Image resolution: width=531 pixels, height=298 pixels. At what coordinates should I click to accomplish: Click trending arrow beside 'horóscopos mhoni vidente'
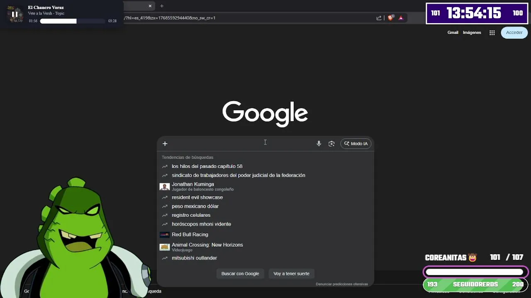coord(165,224)
